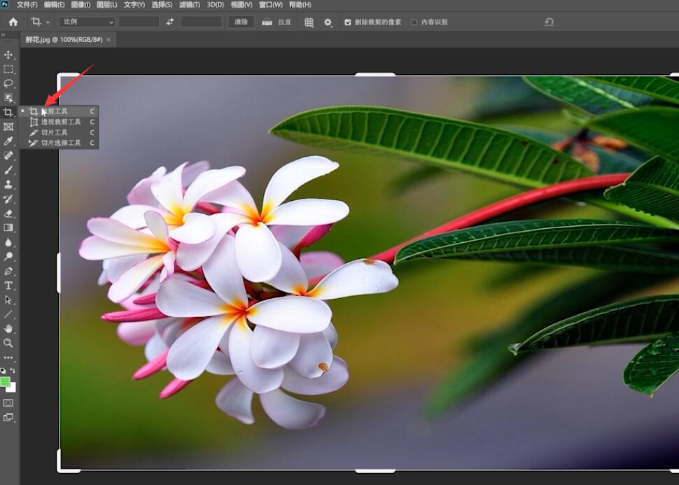Go to the Home screen
The width and height of the screenshot is (679, 485).
[x=13, y=22]
